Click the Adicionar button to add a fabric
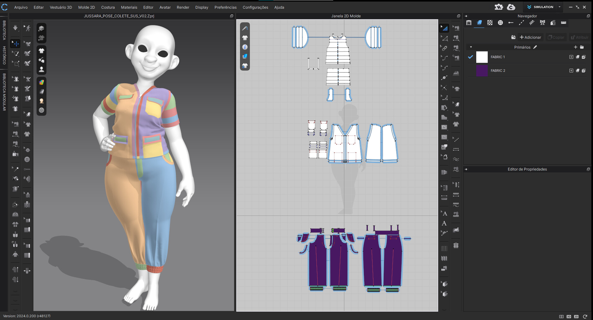The image size is (593, 320). click(x=530, y=37)
